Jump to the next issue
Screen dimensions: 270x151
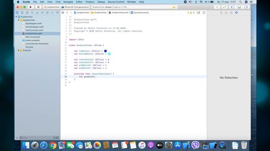(x=194, y=13)
